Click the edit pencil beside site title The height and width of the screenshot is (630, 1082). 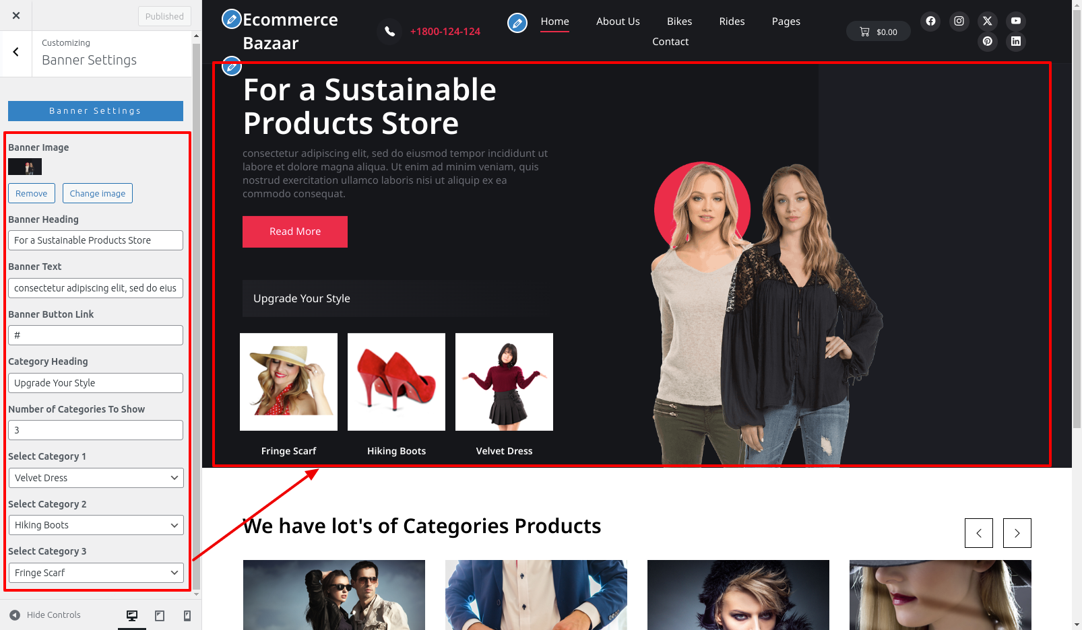tap(232, 19)
